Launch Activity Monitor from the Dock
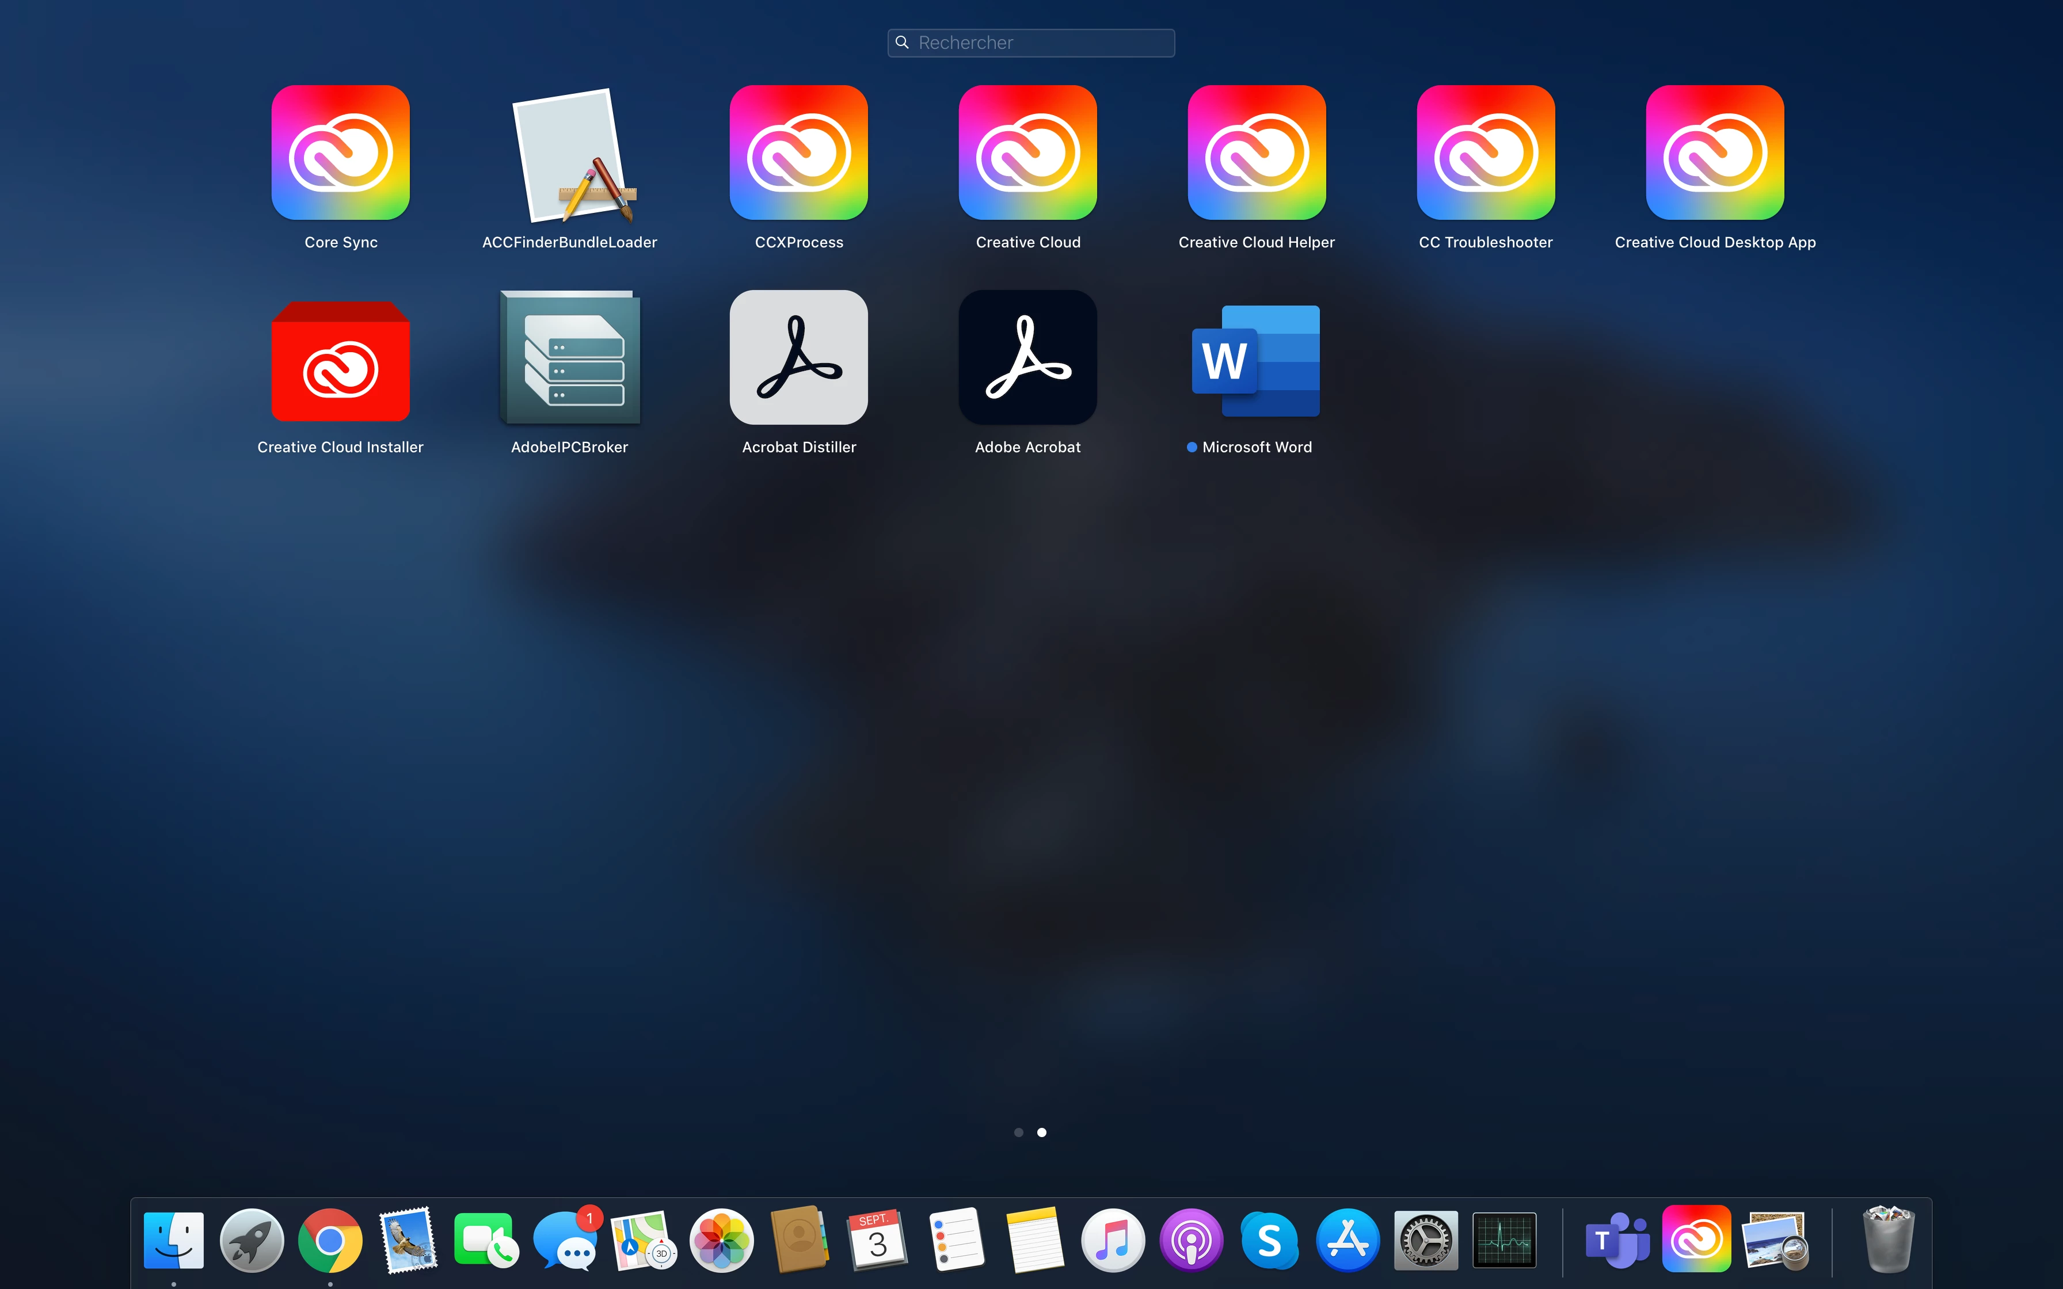The image size is (2063, 1289). point(1505,1240)
